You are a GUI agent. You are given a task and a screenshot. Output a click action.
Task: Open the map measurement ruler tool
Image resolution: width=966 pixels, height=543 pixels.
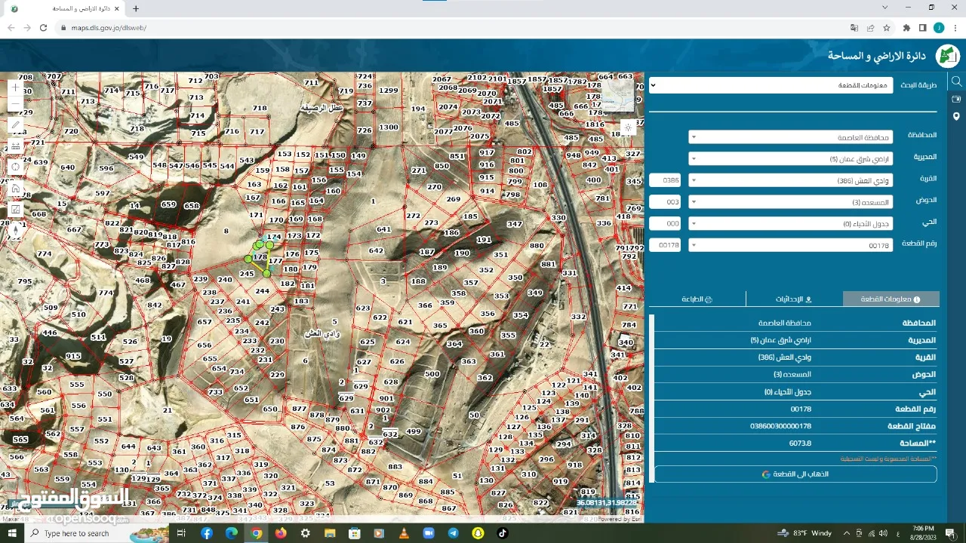pos(16,146)
